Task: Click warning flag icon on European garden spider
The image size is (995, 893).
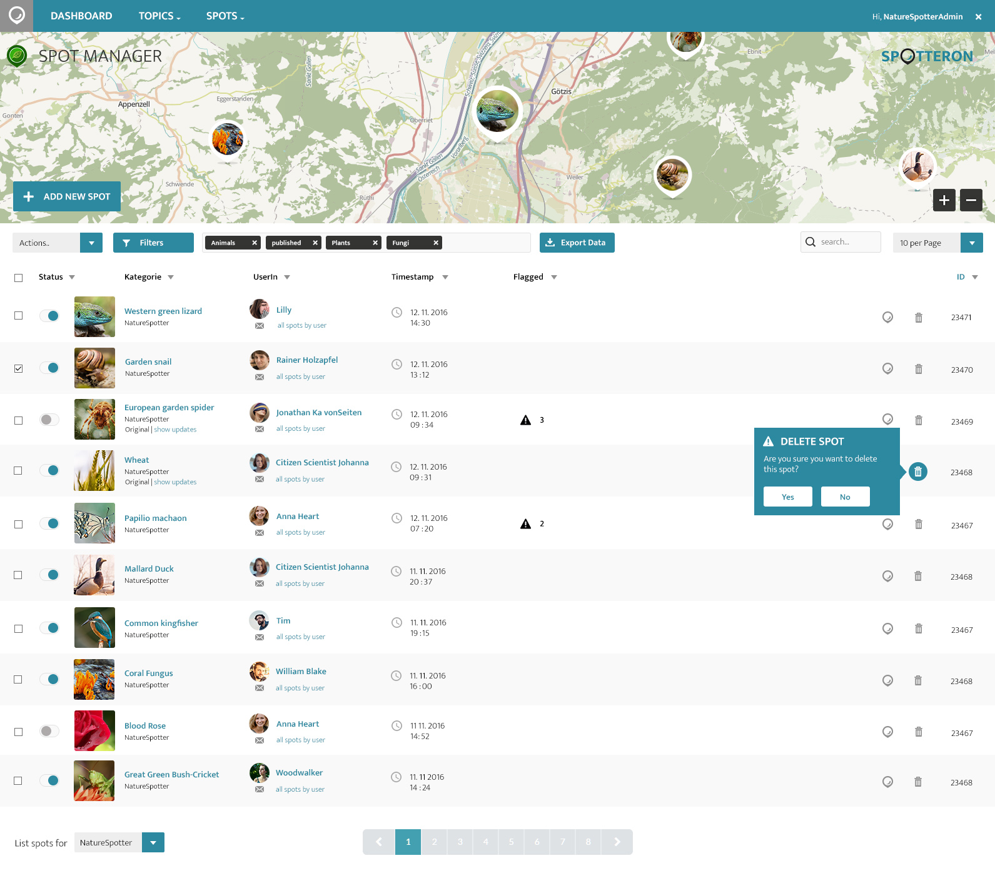Action: tap(525, 420)
